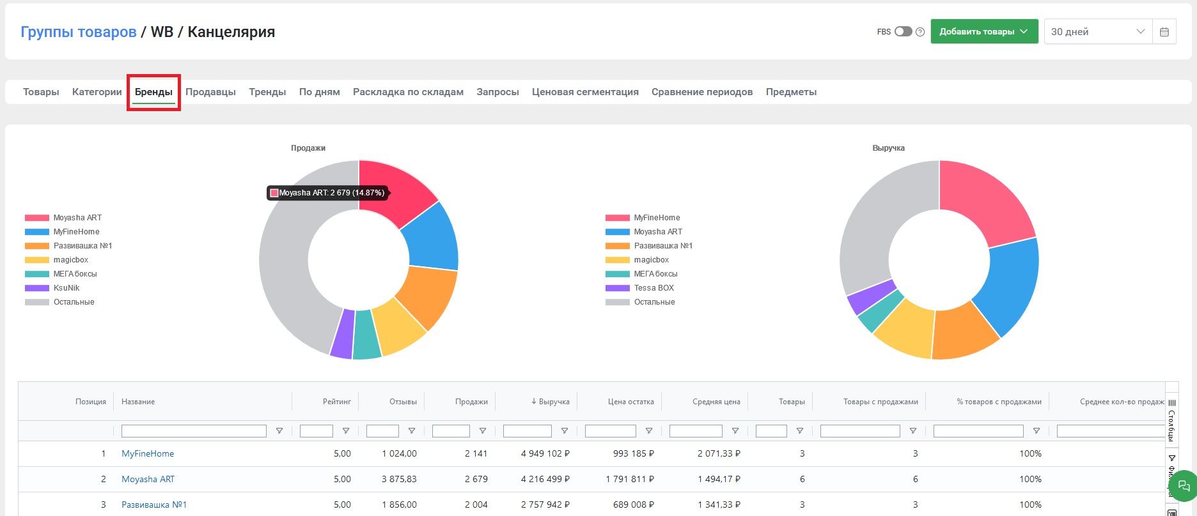Toggle Развивашка №1 in Продажи chart legend
This screenshot has width=1197, height=516.
tap(68, 246)
